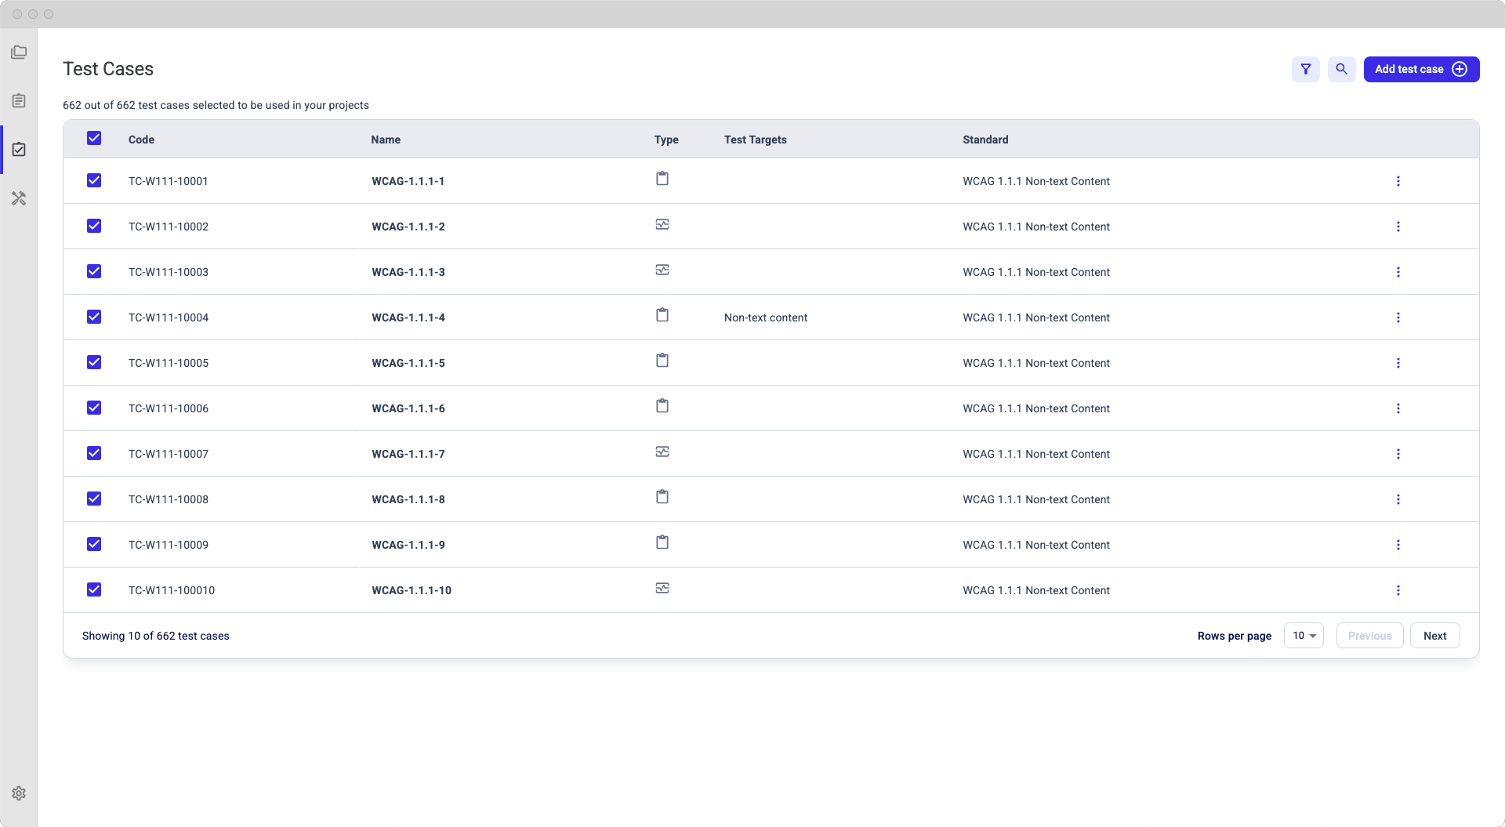The image size is (1505, 827).
Task: Click the Type column header
Action: coord(666,140)
